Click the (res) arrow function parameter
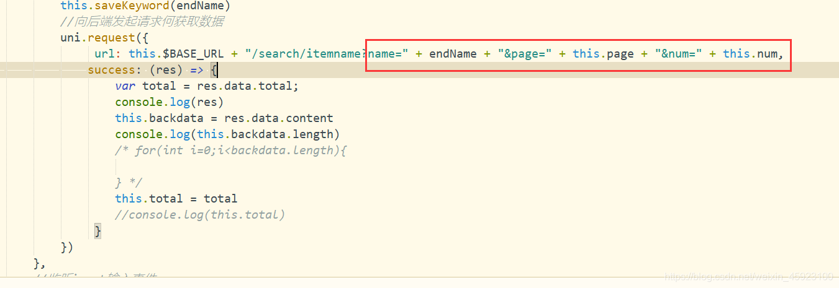This screenshot has height=288, width=839. (166, 70)
